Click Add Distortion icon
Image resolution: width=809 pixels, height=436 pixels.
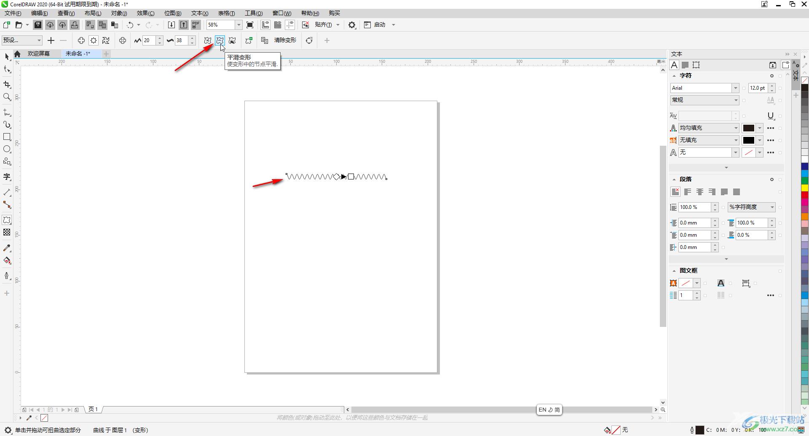249,40
